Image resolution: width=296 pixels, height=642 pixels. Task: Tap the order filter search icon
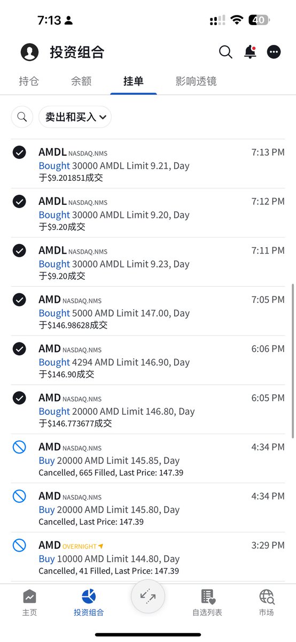(x=22, y=117)
